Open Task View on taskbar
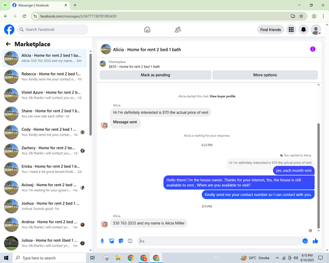Viewport: 329px width, 263px height. 93,258
